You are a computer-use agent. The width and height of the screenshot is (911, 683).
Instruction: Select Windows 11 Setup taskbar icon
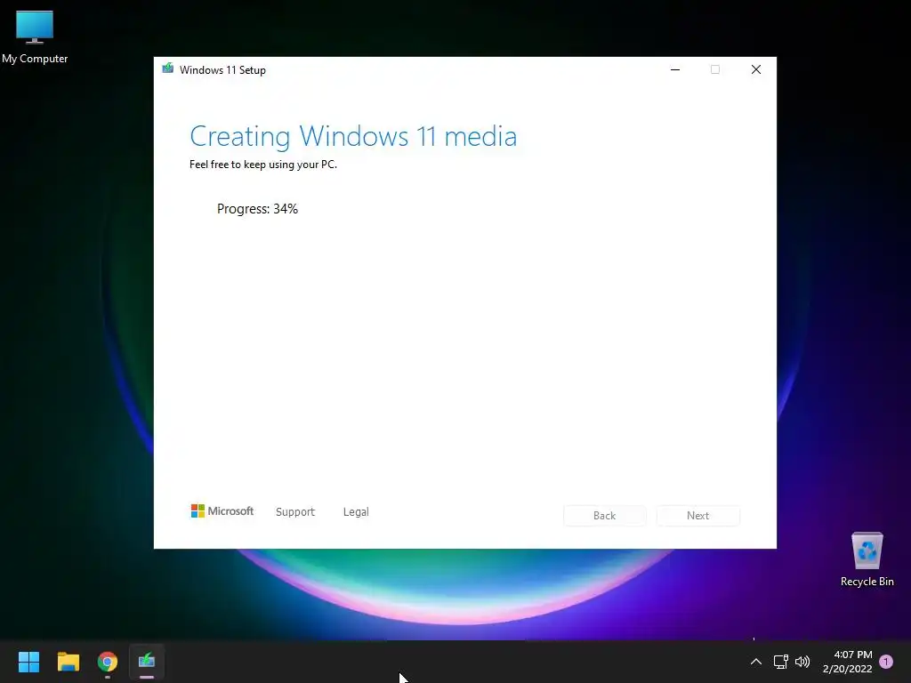click(147, 662)
